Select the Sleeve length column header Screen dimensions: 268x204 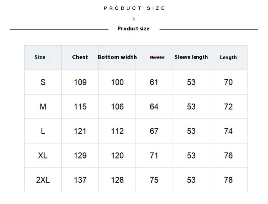click(x=191, y=57)
